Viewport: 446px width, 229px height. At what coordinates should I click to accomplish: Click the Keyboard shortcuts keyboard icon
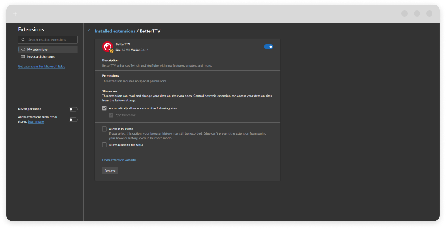click(x=23, y=56)
